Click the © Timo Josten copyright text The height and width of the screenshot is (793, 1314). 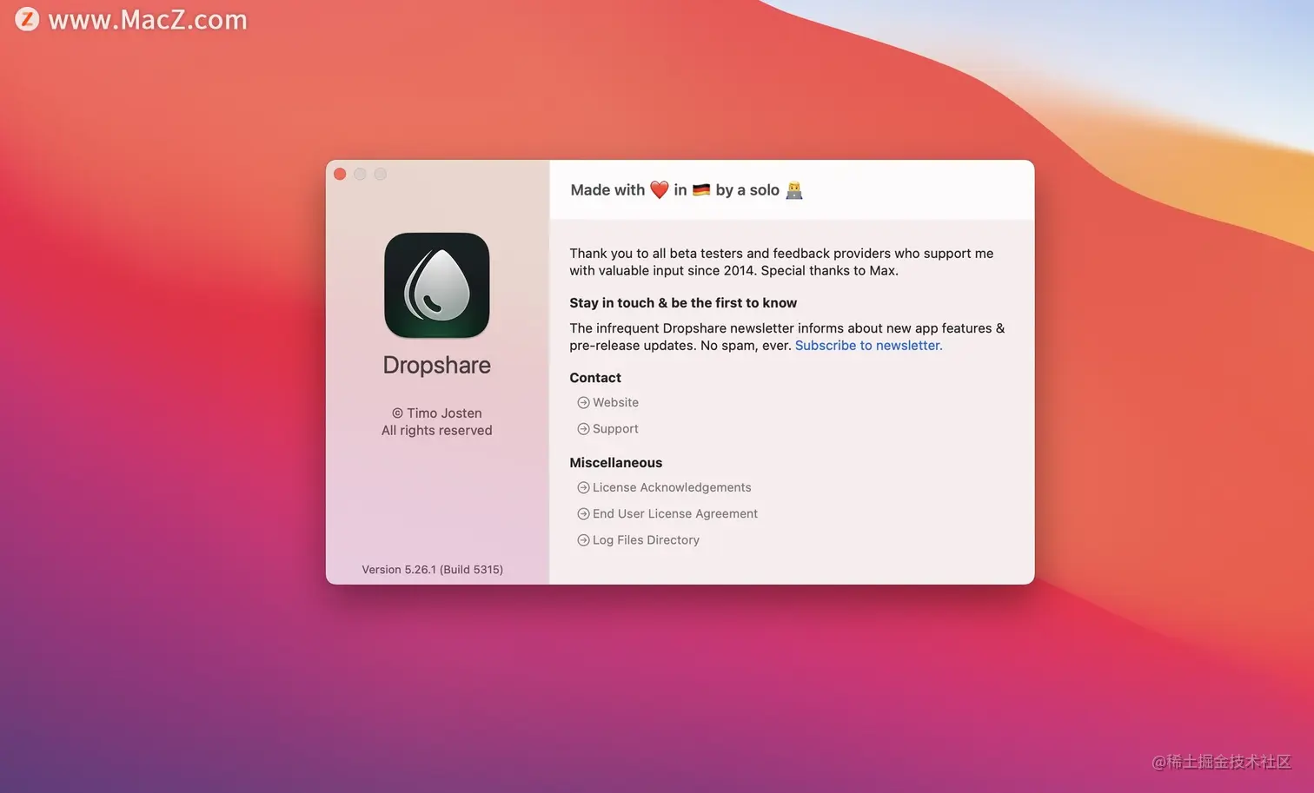(437, 413)
